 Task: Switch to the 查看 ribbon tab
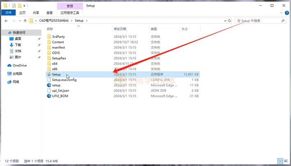click(x=49, y=13)
